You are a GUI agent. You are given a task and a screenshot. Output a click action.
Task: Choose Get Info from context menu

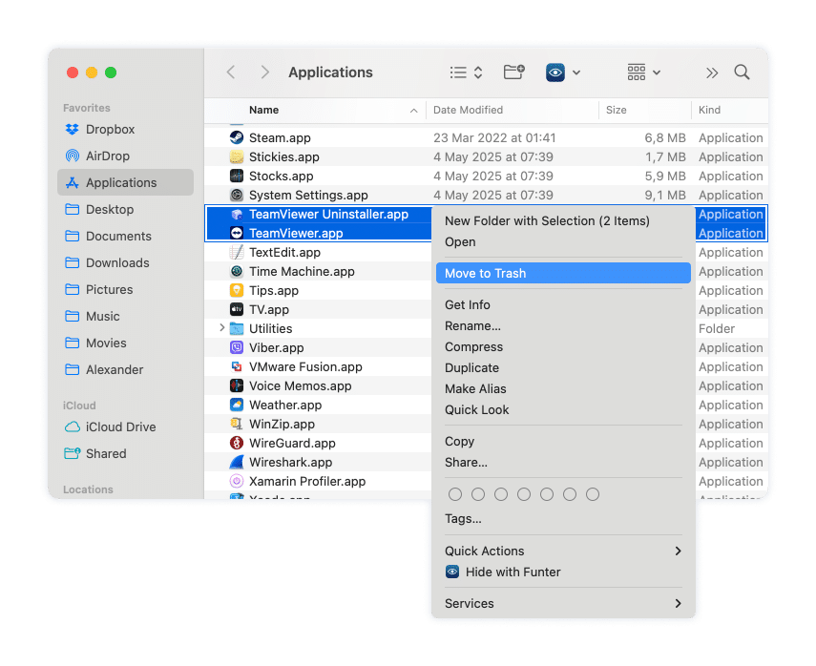563,305
